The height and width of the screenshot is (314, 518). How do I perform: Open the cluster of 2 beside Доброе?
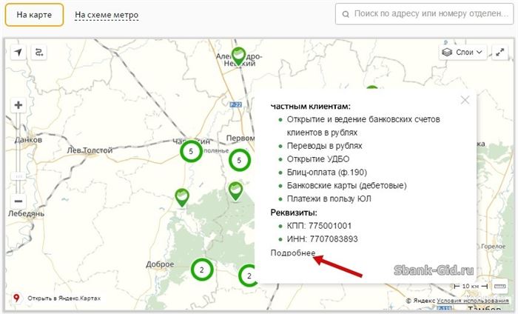pyautogui.click(x=202, y=270)
